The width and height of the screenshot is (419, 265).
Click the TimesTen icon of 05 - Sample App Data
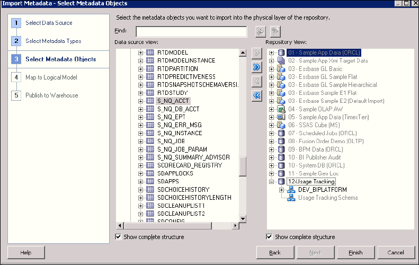pos(281,117)
